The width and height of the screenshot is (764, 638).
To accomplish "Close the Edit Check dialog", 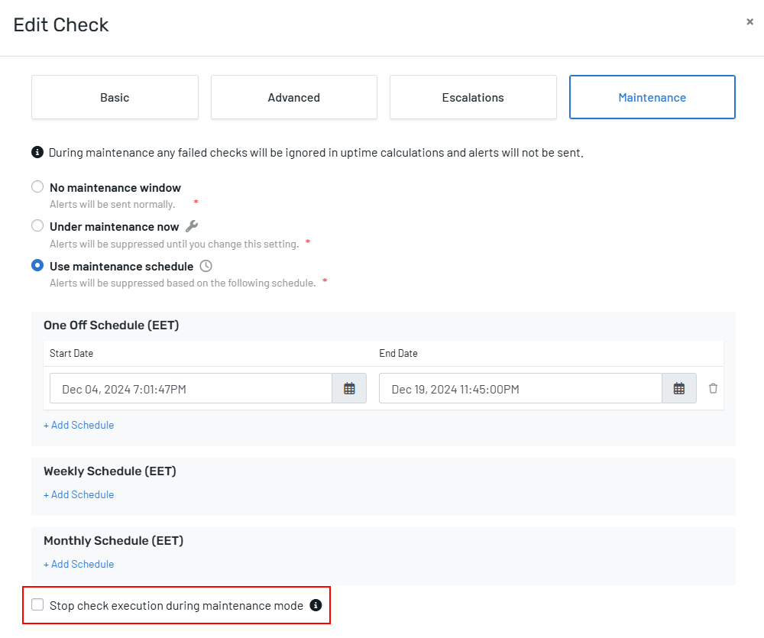I will (749, 22).
